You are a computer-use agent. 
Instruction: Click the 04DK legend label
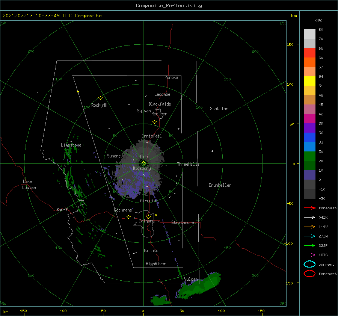(x=323, y=218)
